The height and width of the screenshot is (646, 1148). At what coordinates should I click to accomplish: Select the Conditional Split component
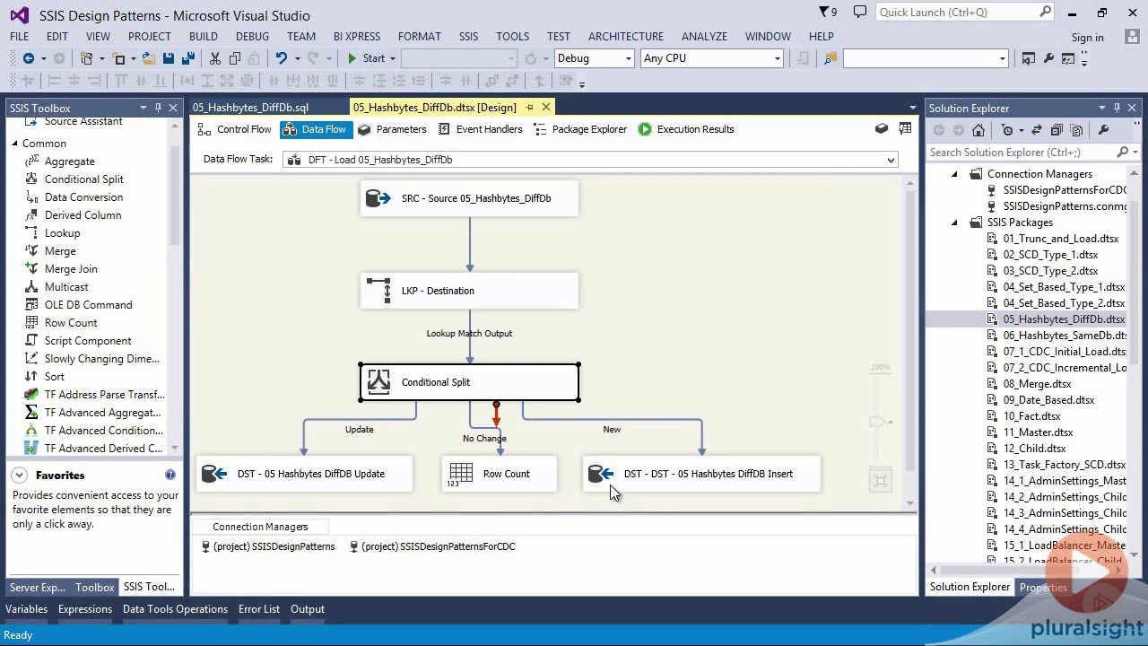[x=469, y=382]
